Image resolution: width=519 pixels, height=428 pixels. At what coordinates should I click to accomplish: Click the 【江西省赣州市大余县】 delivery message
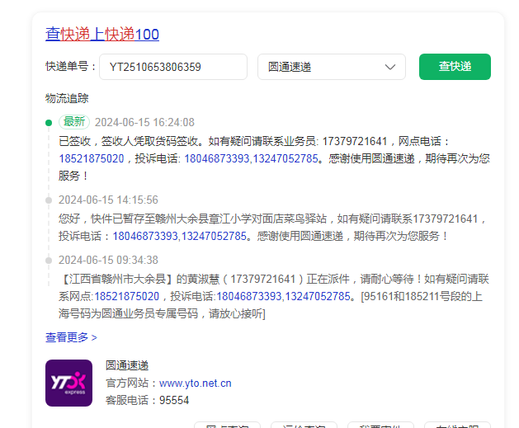[274, 296]
